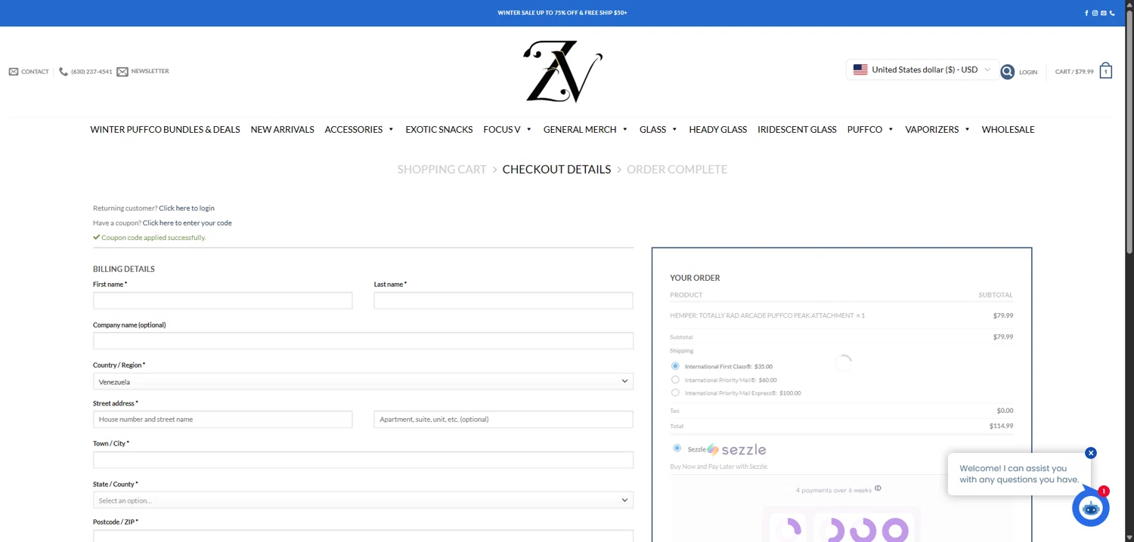
Task: Open the New Arrivals menu item
Action: pos(282,130)
